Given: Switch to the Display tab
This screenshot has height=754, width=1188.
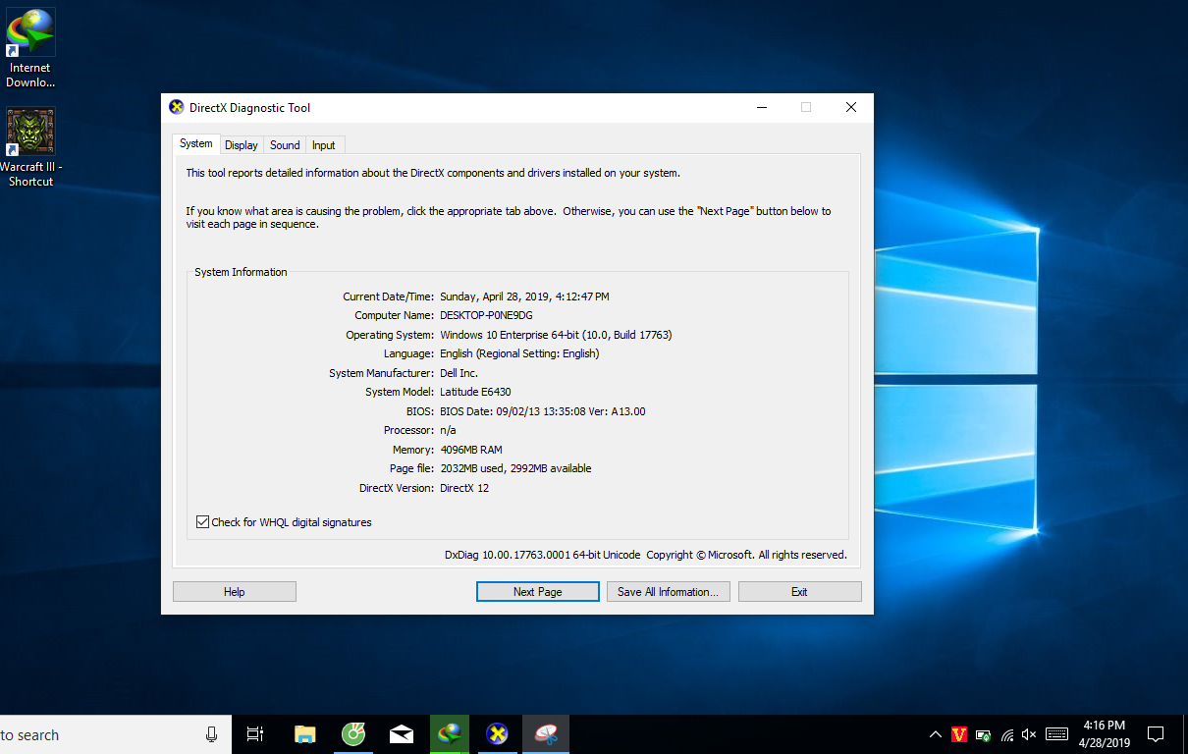Looking at the screenshot, I should click(x=242, y=145).
